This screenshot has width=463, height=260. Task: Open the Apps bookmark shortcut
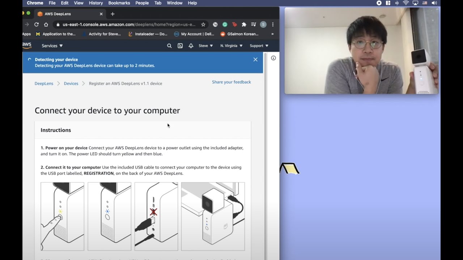[x=26, y=34]
